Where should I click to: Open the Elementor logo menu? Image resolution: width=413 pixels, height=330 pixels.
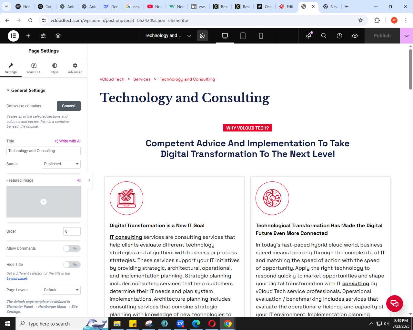pyautogui.click(x=13, y=36)
